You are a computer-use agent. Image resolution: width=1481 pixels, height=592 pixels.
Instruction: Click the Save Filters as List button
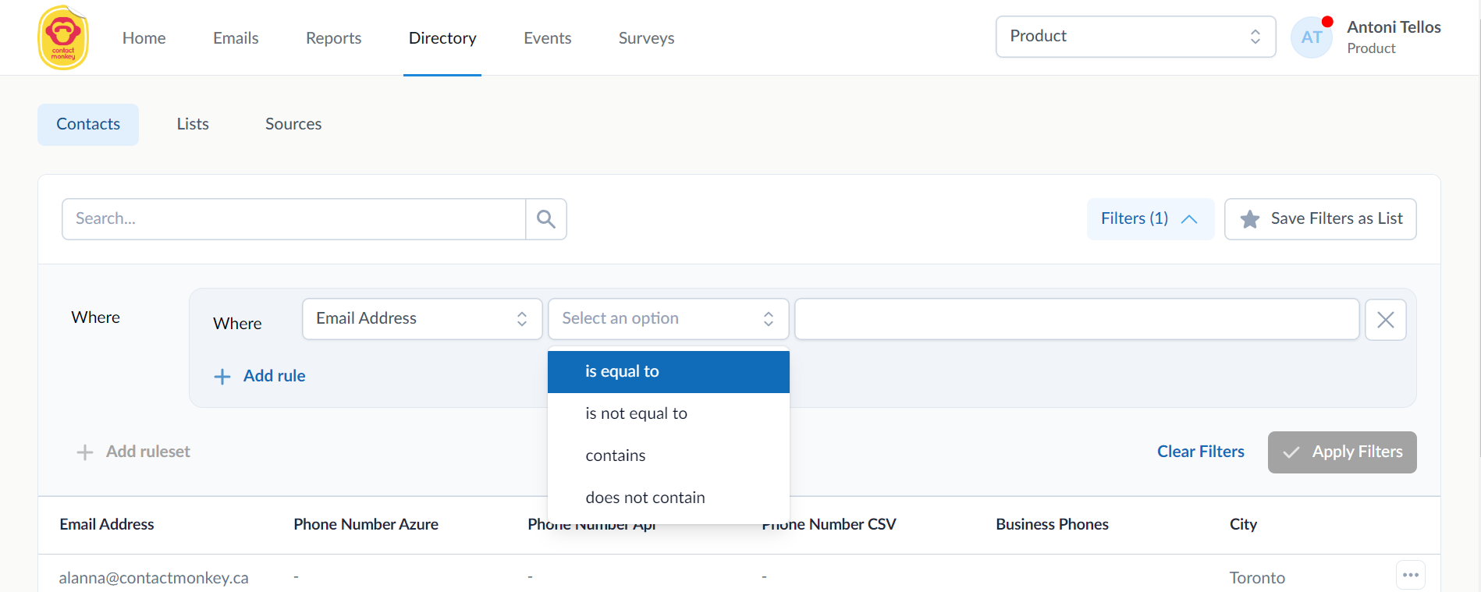(1320, 219)
